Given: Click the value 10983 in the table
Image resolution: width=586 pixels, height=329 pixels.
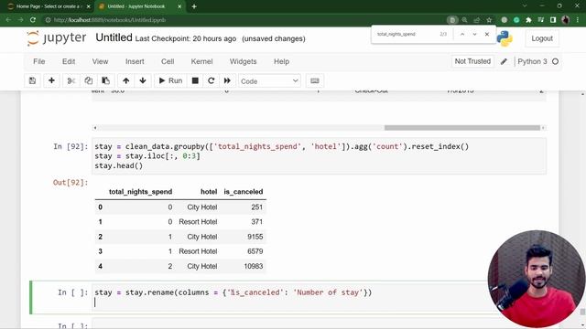Looking at the screenshot, I should click(254, 266).
